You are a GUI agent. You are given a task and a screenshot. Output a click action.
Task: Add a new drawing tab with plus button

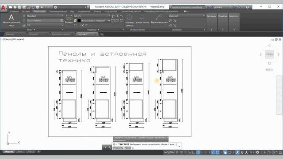click(102, 34)
